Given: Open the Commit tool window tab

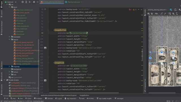Looking at the screenshot, I should point(1,14).
